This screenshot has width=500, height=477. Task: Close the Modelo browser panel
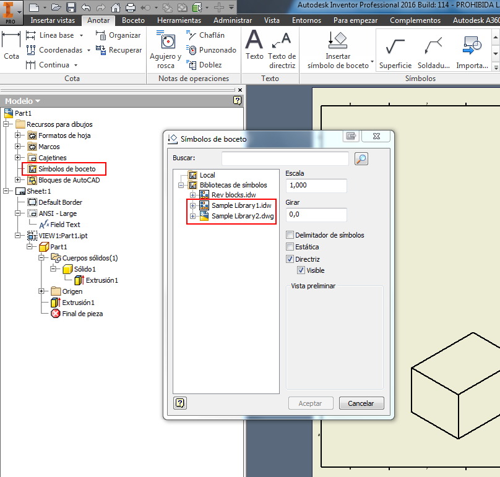pyautogui.click(x=240, y=90)
